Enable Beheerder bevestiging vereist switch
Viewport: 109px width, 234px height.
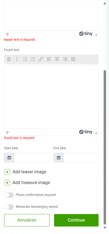click(9, 207)
